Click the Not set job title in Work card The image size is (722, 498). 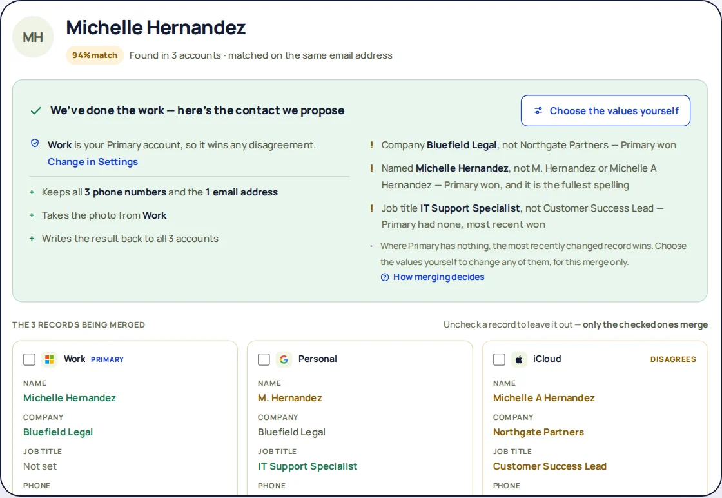[40, 466]
